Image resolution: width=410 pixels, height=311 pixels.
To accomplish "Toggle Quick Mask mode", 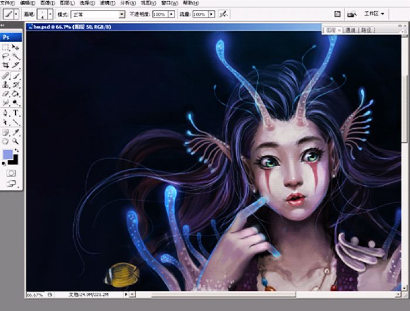I will [11, 173].
